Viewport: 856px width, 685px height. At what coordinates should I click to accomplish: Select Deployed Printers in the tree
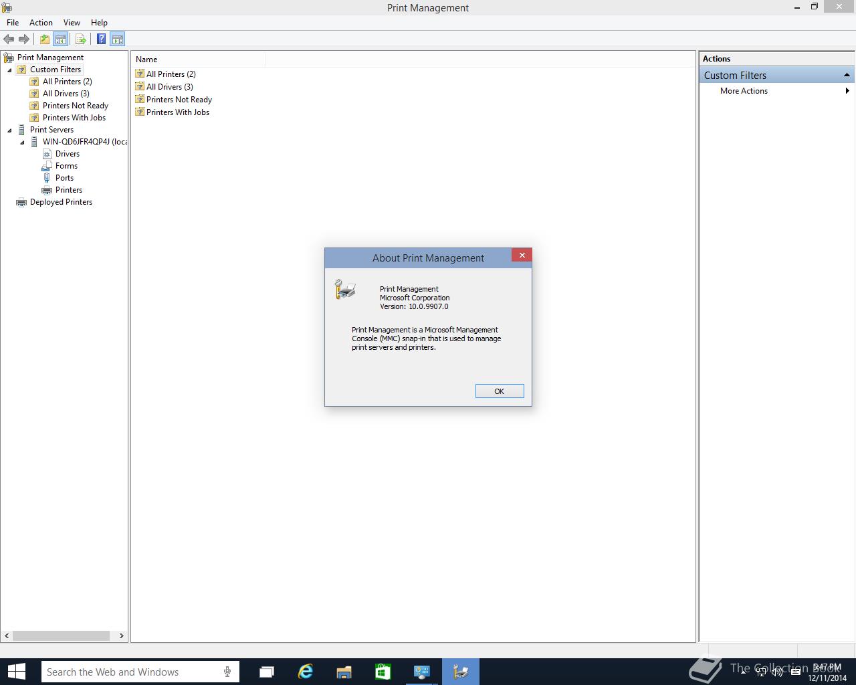[61, 202]
